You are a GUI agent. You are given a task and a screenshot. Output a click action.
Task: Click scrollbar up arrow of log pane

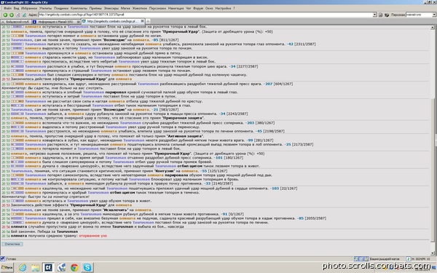433,28
